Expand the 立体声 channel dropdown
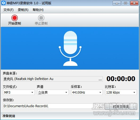The image size is (140, 120). pos(53,92)
